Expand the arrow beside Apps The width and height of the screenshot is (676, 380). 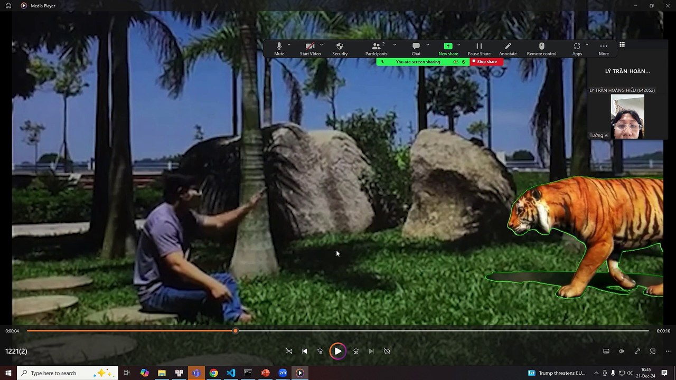586,45
